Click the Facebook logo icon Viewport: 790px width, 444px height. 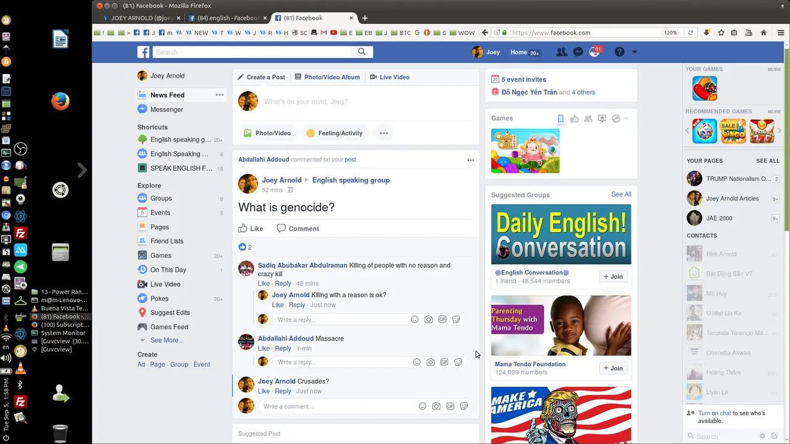(x=143, y=52)
